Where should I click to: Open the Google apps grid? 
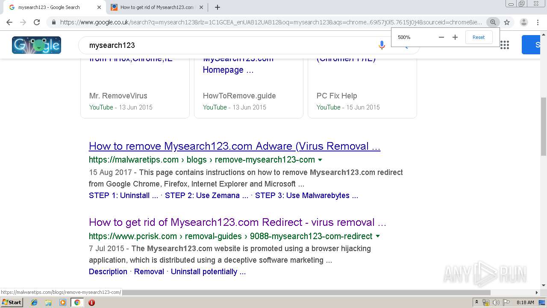click(505, 45)
